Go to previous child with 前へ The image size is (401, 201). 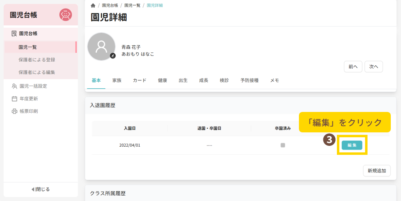click(x=353, y=67)
